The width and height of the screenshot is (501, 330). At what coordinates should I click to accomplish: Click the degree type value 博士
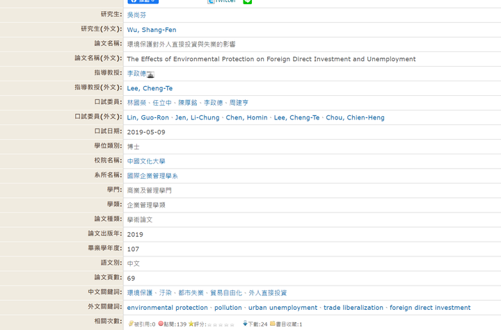pyautogui.click(x=133, y=147)
